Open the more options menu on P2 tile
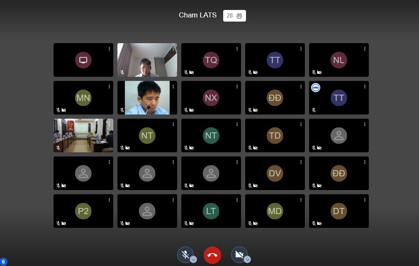 (x=110, y=200)
